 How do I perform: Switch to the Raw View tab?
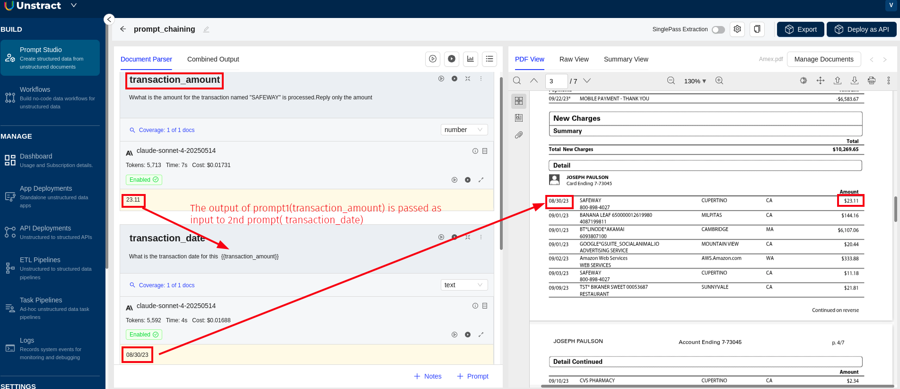(574, 59)
